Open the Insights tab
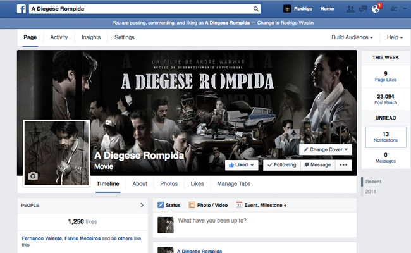The image size is (411, 253). click(91, 37)
